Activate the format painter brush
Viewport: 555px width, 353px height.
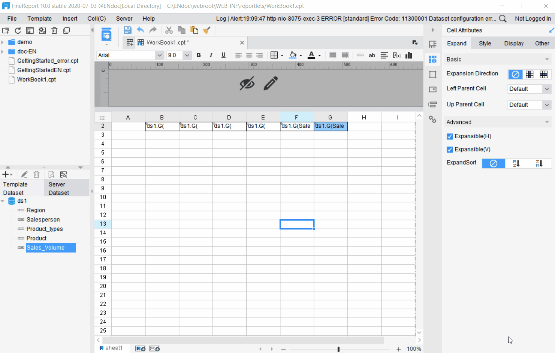[x=207, y=30]
